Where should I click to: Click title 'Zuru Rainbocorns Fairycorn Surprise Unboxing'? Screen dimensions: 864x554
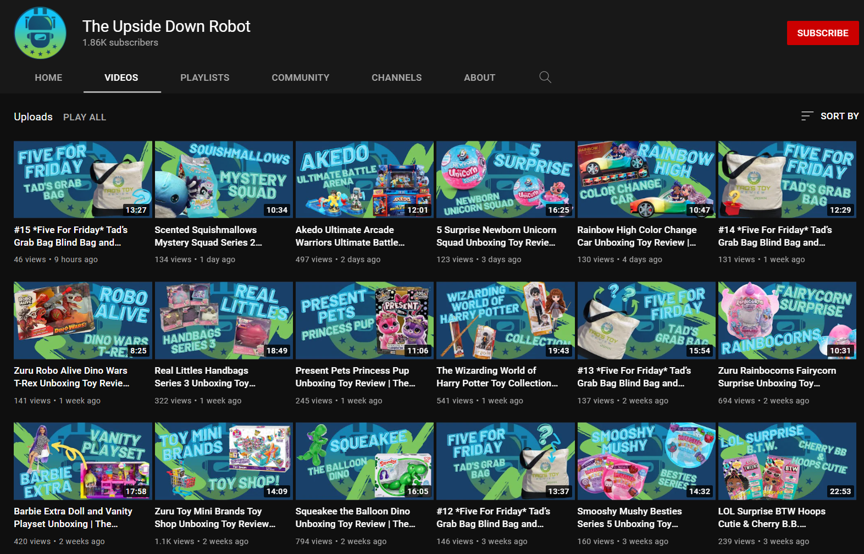click(x=777, y=376)
